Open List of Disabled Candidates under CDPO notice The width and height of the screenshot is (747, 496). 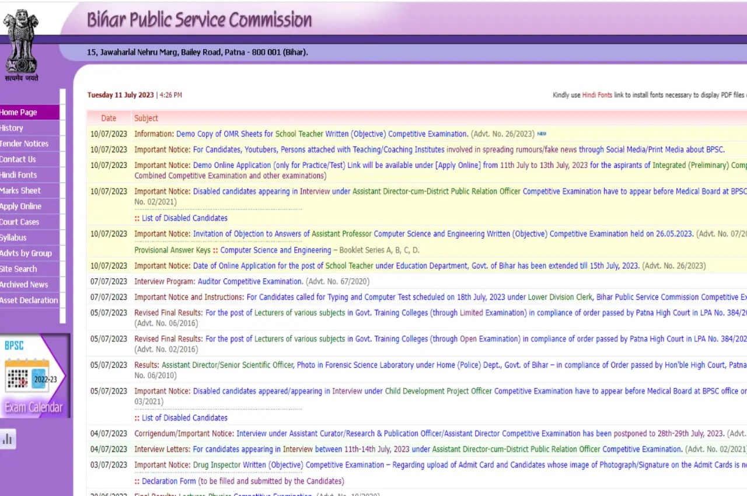[x=184, y=418]
